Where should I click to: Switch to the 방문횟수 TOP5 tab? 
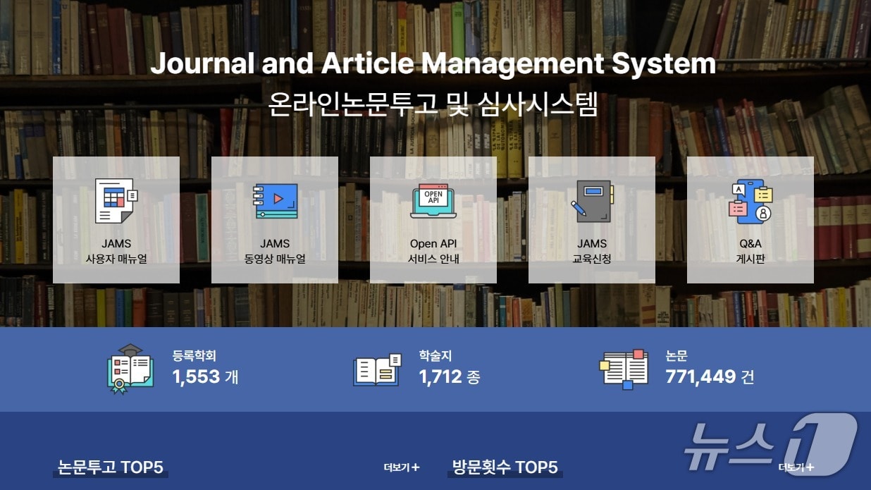[505, 467]
